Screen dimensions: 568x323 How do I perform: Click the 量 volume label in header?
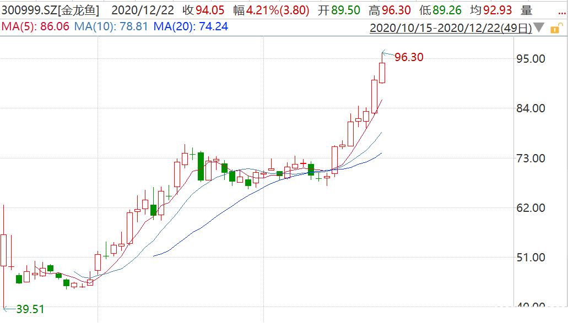pos(526,10)
